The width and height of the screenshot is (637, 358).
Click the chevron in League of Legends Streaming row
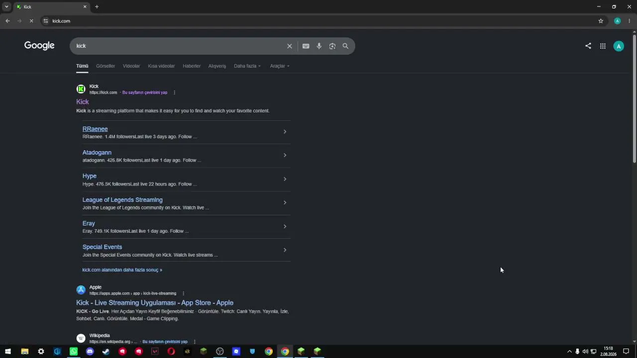point(285,202)
